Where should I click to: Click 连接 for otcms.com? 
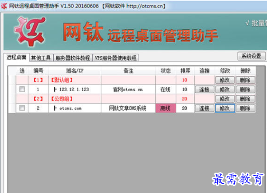click(204, 108)
